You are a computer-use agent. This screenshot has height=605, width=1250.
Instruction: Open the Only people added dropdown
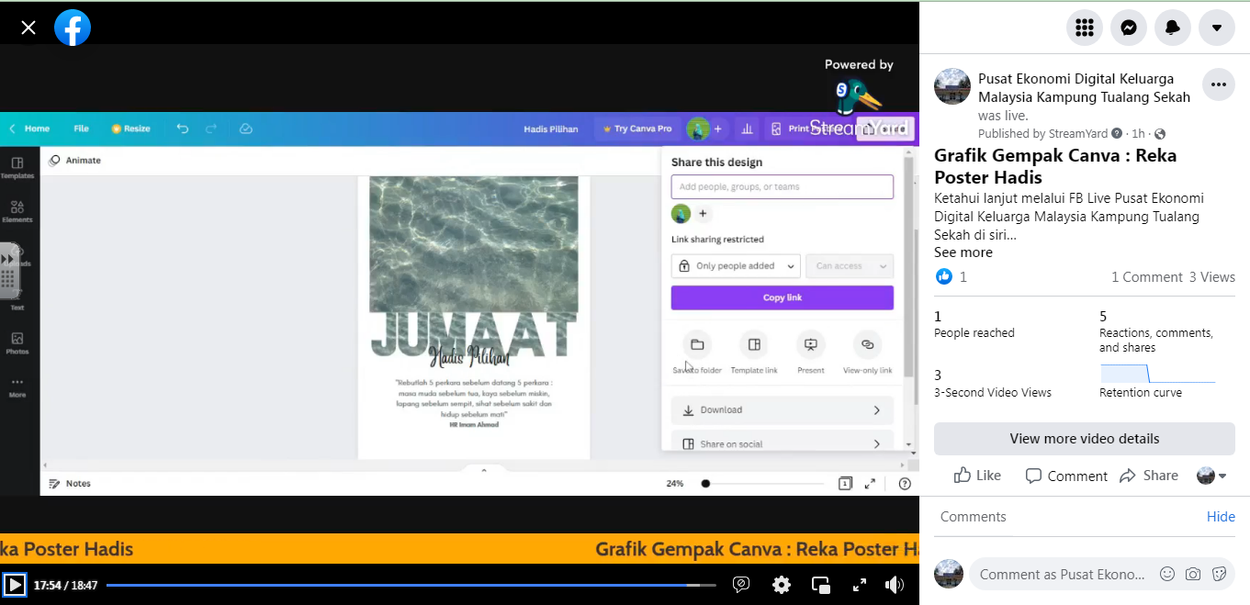736,266
